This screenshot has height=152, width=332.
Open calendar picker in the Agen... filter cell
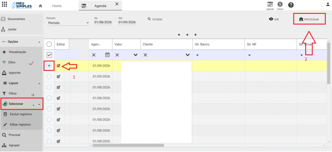click(108, 55)
